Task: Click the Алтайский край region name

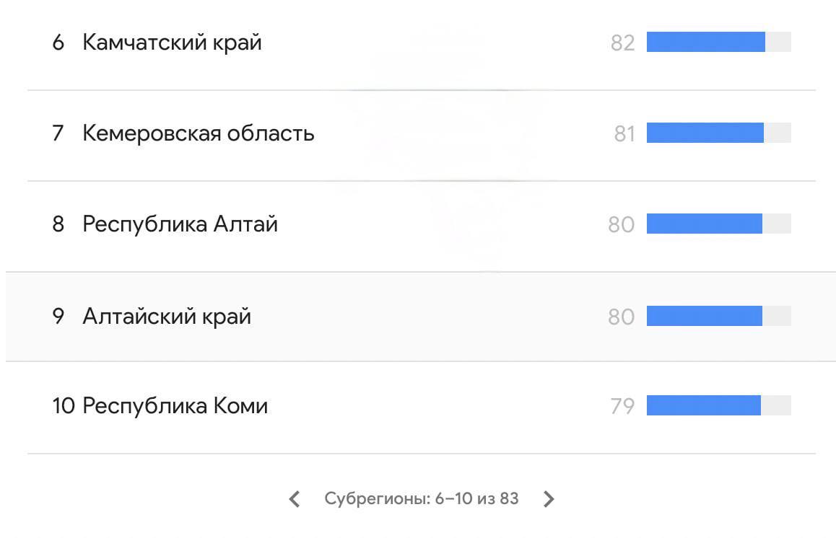Action: click(167, 317)
